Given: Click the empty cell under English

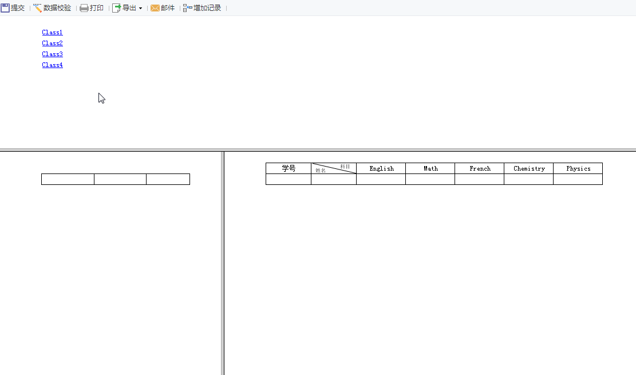Looking at the screenshot, I should click(381, 179).
